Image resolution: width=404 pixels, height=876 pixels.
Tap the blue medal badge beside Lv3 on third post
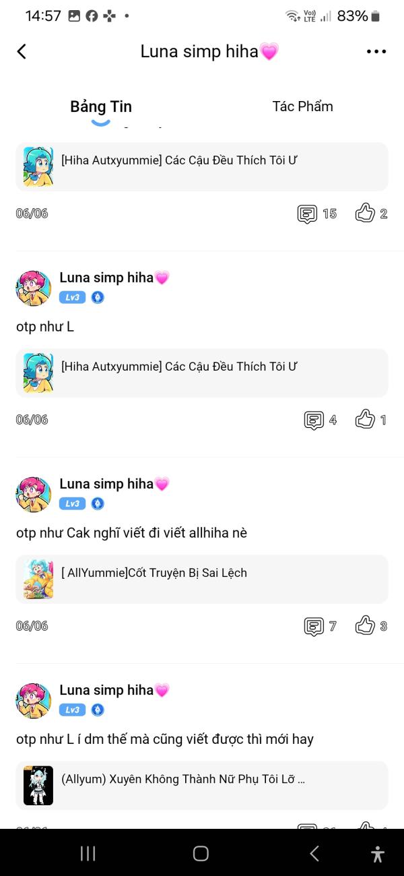pos(98,503)
